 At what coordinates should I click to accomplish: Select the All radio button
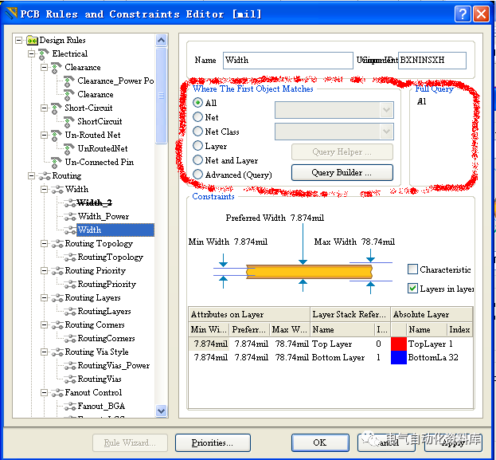(x=197, y=103)
